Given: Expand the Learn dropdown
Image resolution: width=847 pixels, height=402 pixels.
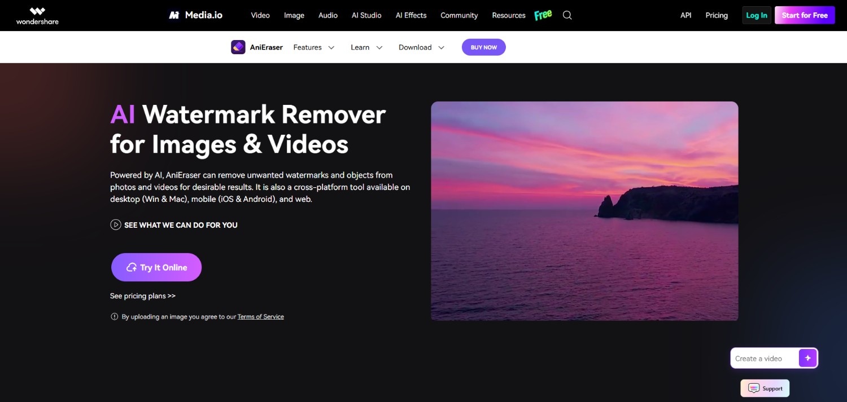Looking at the screenshot, I should pos(366,47).
